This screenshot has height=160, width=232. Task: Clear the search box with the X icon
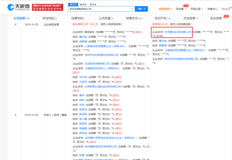[132, 9]
